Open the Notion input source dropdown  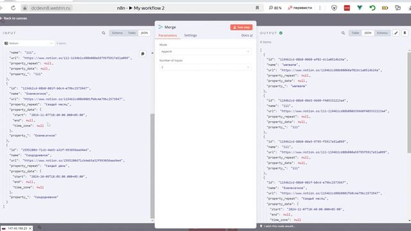click(x=28, y=43)
